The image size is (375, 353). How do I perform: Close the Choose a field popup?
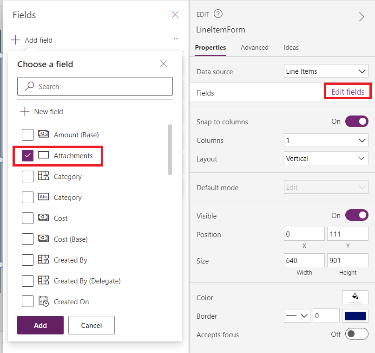(164, 64)
